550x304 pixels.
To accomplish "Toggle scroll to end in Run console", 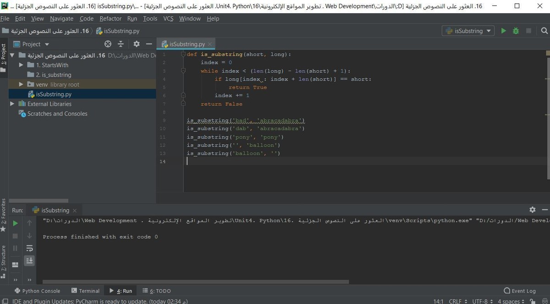I will 29,260.
